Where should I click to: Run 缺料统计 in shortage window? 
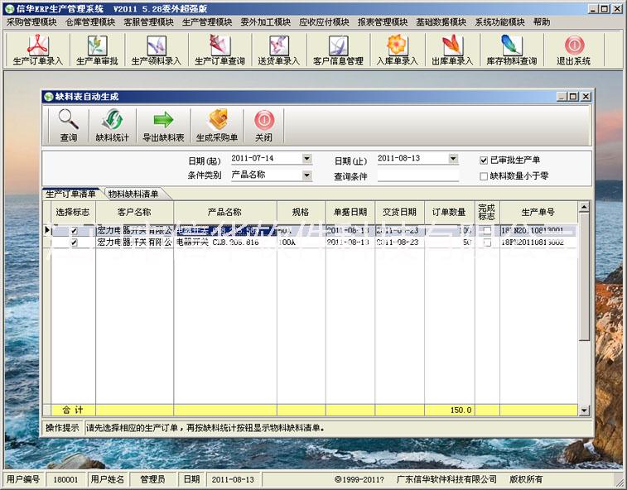click(x=113, y=126)
